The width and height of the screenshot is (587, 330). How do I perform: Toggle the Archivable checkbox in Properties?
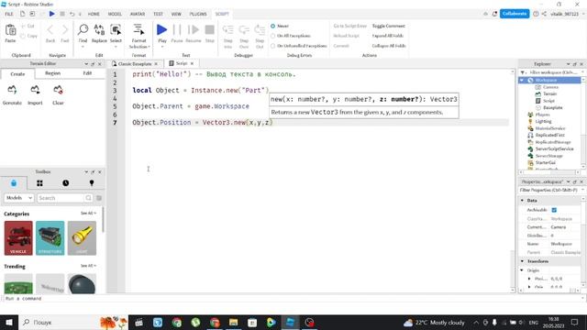[554, 210]
